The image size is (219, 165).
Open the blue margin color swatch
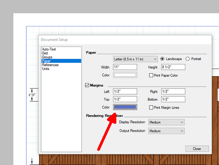[x=125, y=107]
